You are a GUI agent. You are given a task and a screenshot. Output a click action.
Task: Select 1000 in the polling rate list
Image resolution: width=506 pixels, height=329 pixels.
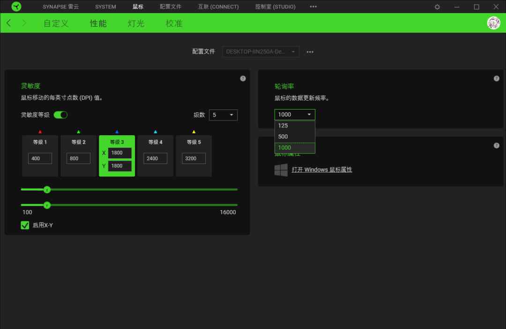pyautogui.click(x=295, y=148)
